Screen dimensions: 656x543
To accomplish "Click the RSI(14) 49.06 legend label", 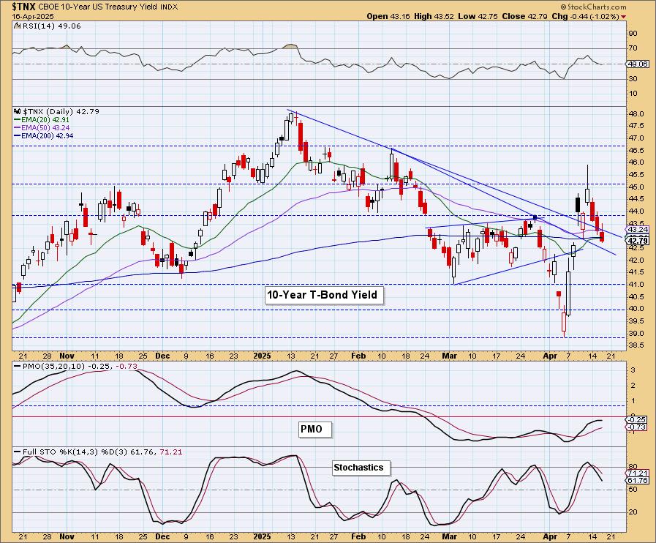I will tap(51, 26).
